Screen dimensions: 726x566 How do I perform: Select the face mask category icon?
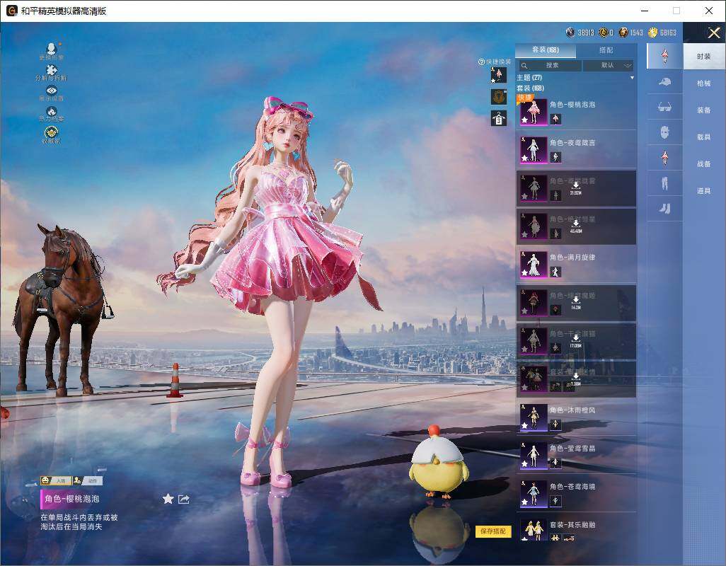(664, 133)
